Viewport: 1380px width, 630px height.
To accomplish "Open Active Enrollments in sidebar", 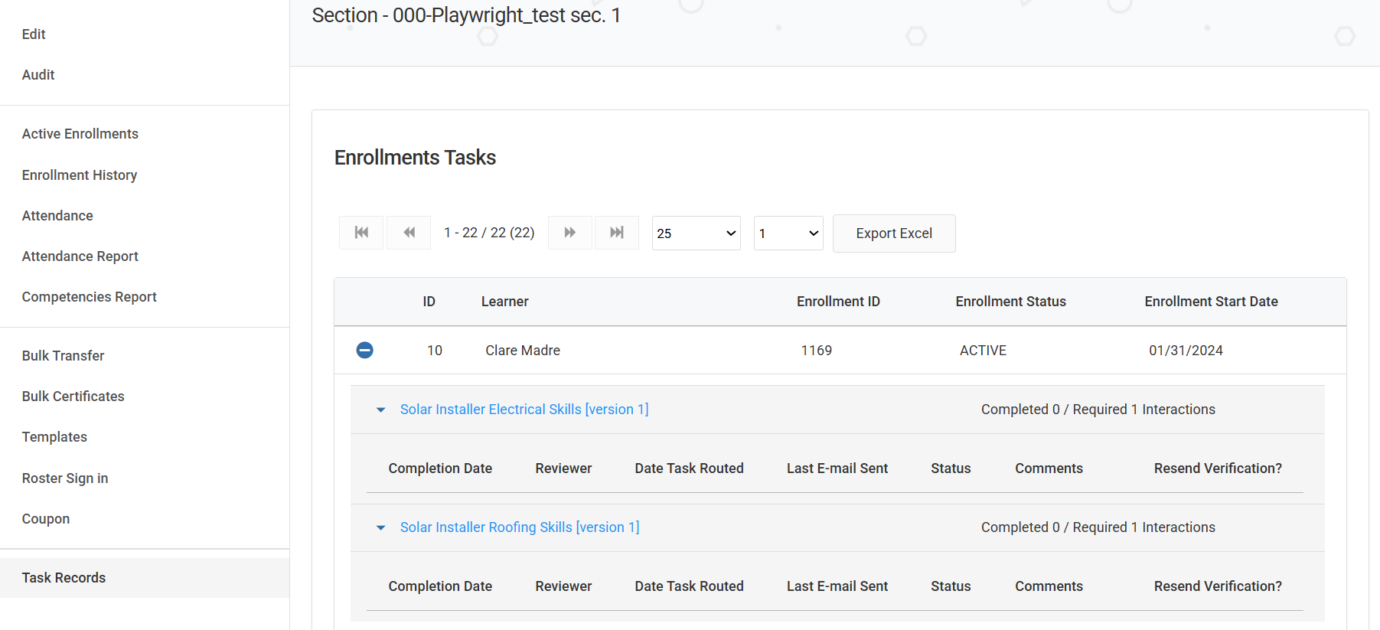I will tap(80, 134).
